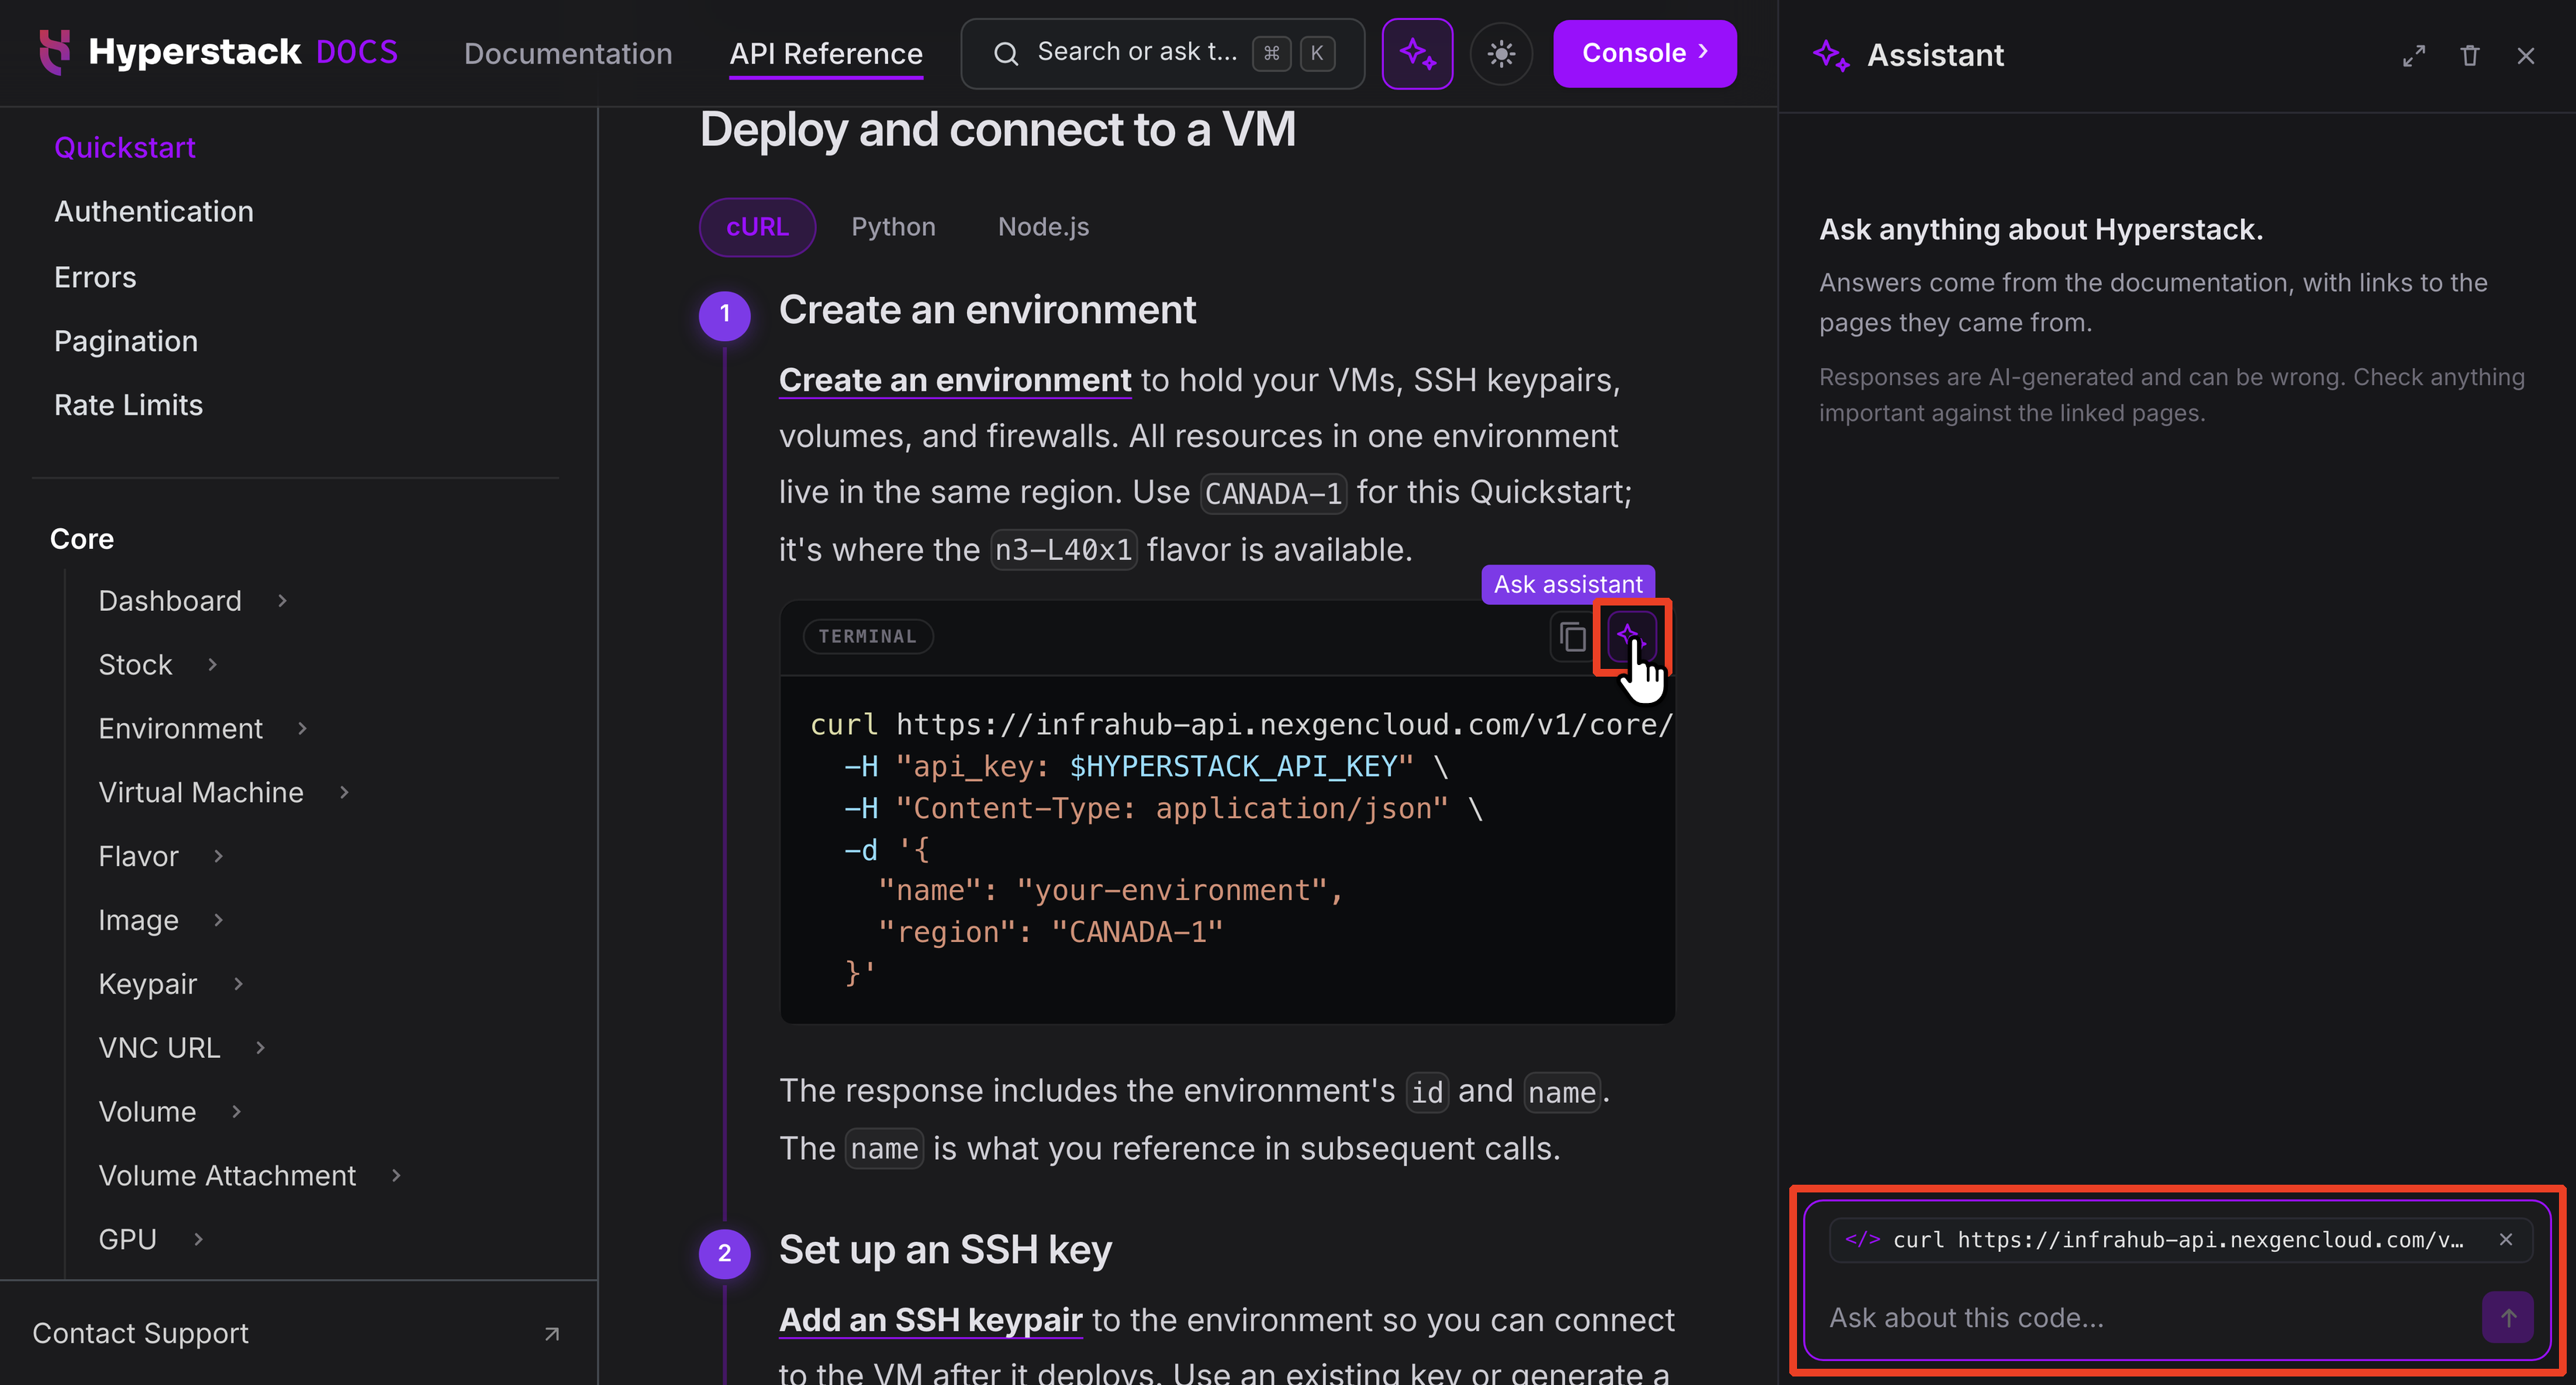Click the Search or ask box
The image size is (2576, 1385).
point(1162,53)
